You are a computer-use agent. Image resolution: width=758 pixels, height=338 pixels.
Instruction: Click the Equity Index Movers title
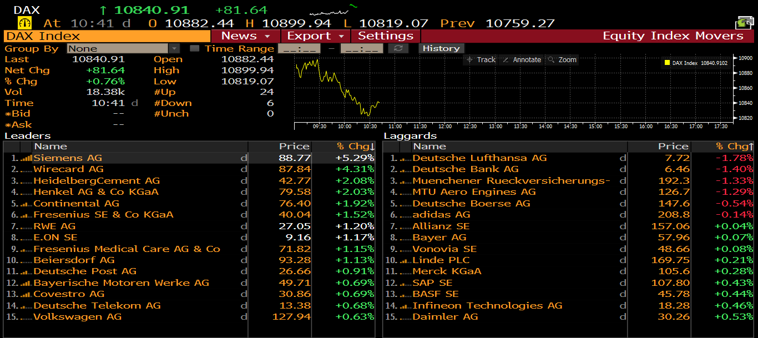pos(673,36)
